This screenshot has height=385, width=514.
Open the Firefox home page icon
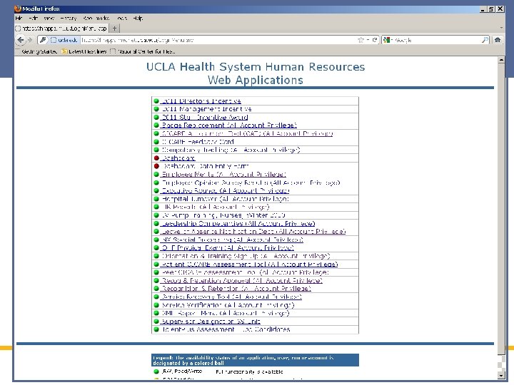498,40
